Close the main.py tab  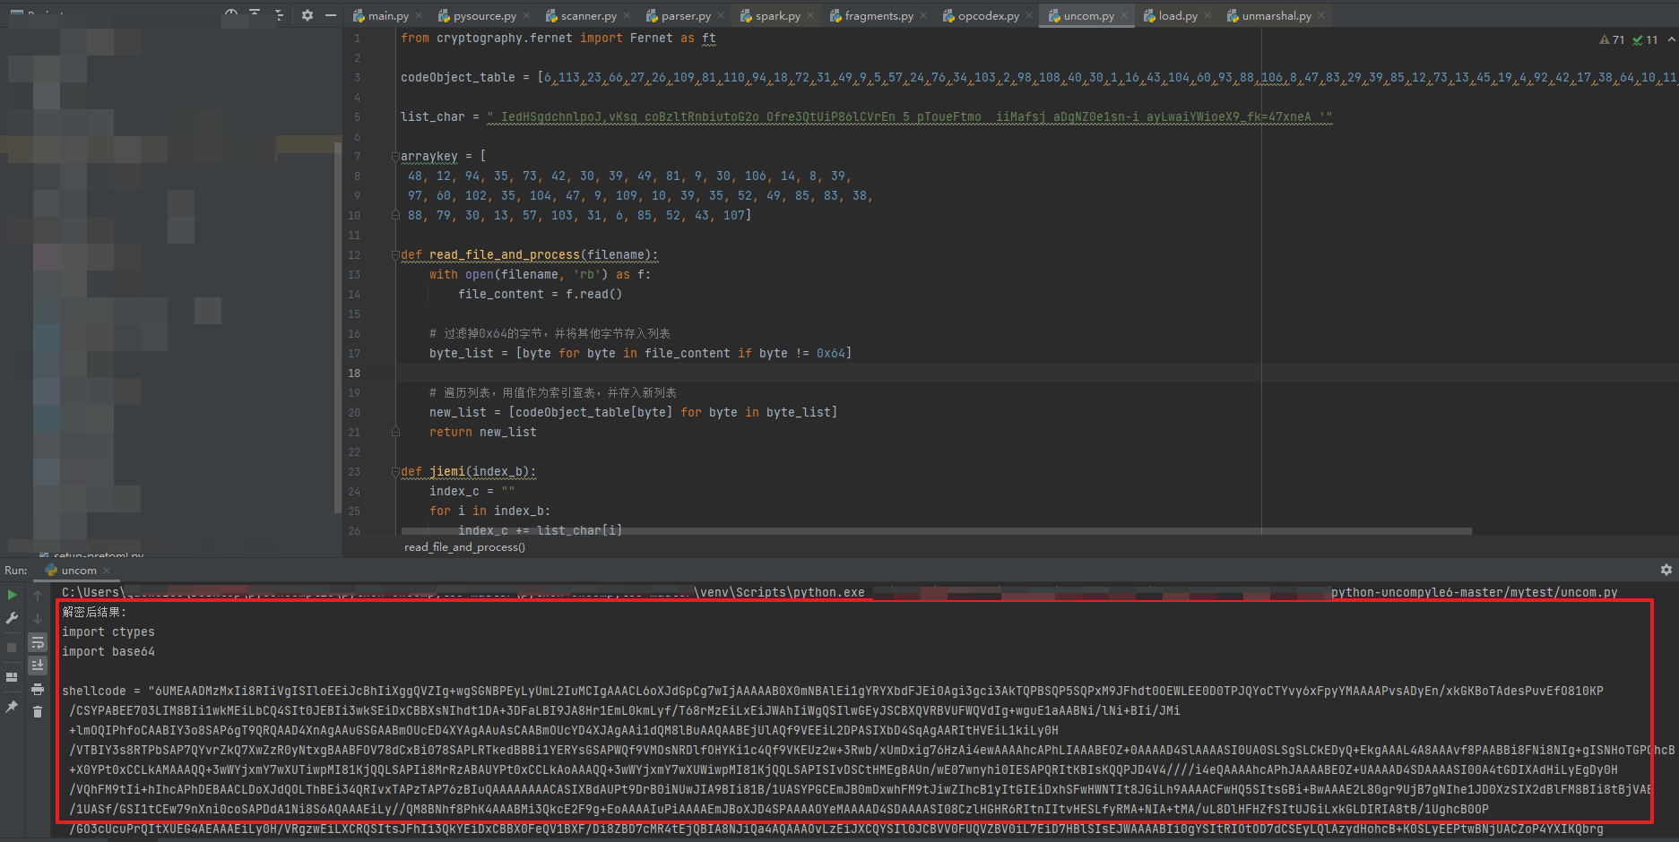coord(419,16)
